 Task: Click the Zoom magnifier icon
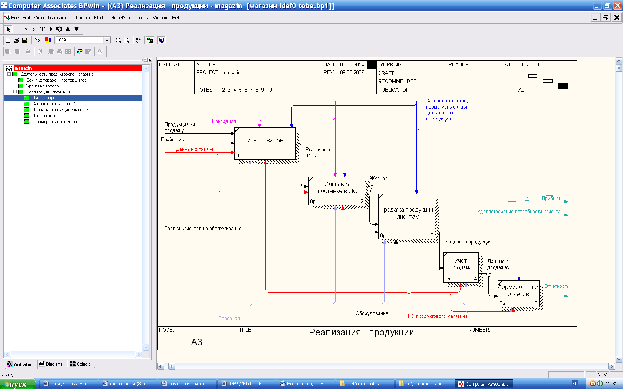[x=118, y=40]
